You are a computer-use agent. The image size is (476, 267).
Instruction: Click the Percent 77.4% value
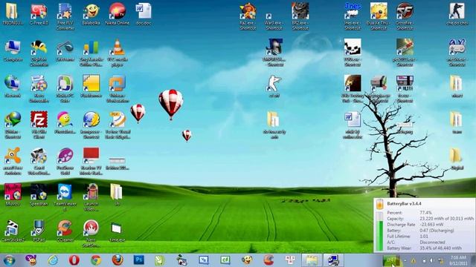click(x=425, y=213)
